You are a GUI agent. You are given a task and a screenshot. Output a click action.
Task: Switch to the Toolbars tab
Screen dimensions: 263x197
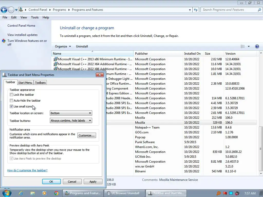point(40,83)
